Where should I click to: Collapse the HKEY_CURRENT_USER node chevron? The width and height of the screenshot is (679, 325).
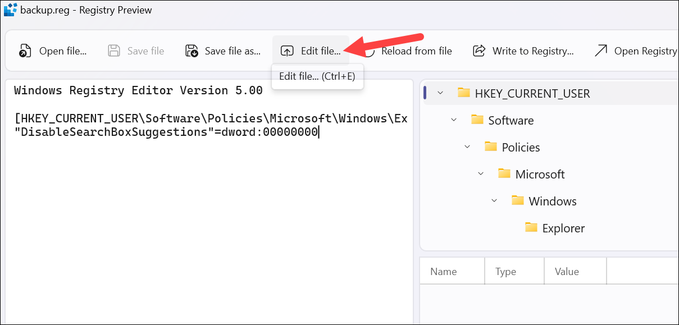[x=440, y=93]
